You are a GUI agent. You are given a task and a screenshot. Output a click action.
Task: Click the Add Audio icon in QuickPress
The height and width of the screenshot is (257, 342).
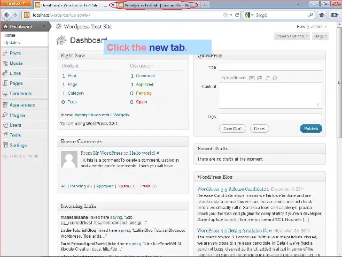coord(267,78)
